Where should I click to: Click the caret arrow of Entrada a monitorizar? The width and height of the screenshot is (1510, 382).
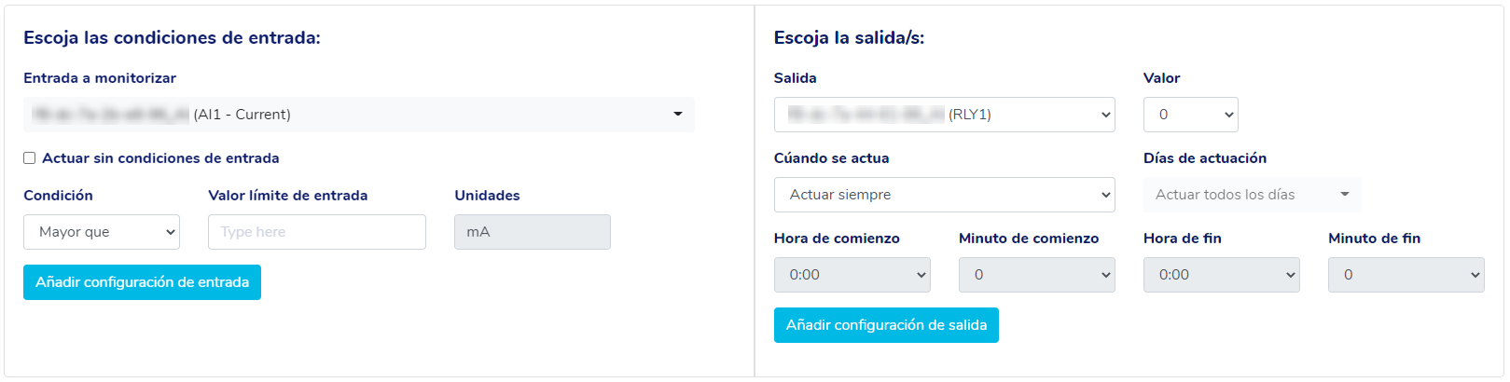(x=678, y=115)
